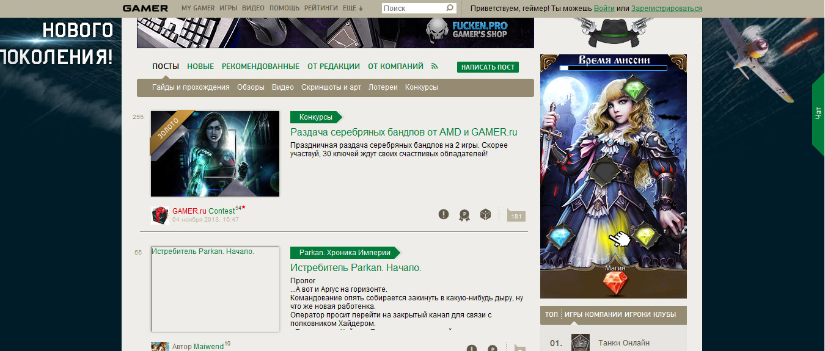825x351 pixels.
Task: Click the GAMER.ru Contest author avatar
Action: pyautogui.click(x=160, y=215)
